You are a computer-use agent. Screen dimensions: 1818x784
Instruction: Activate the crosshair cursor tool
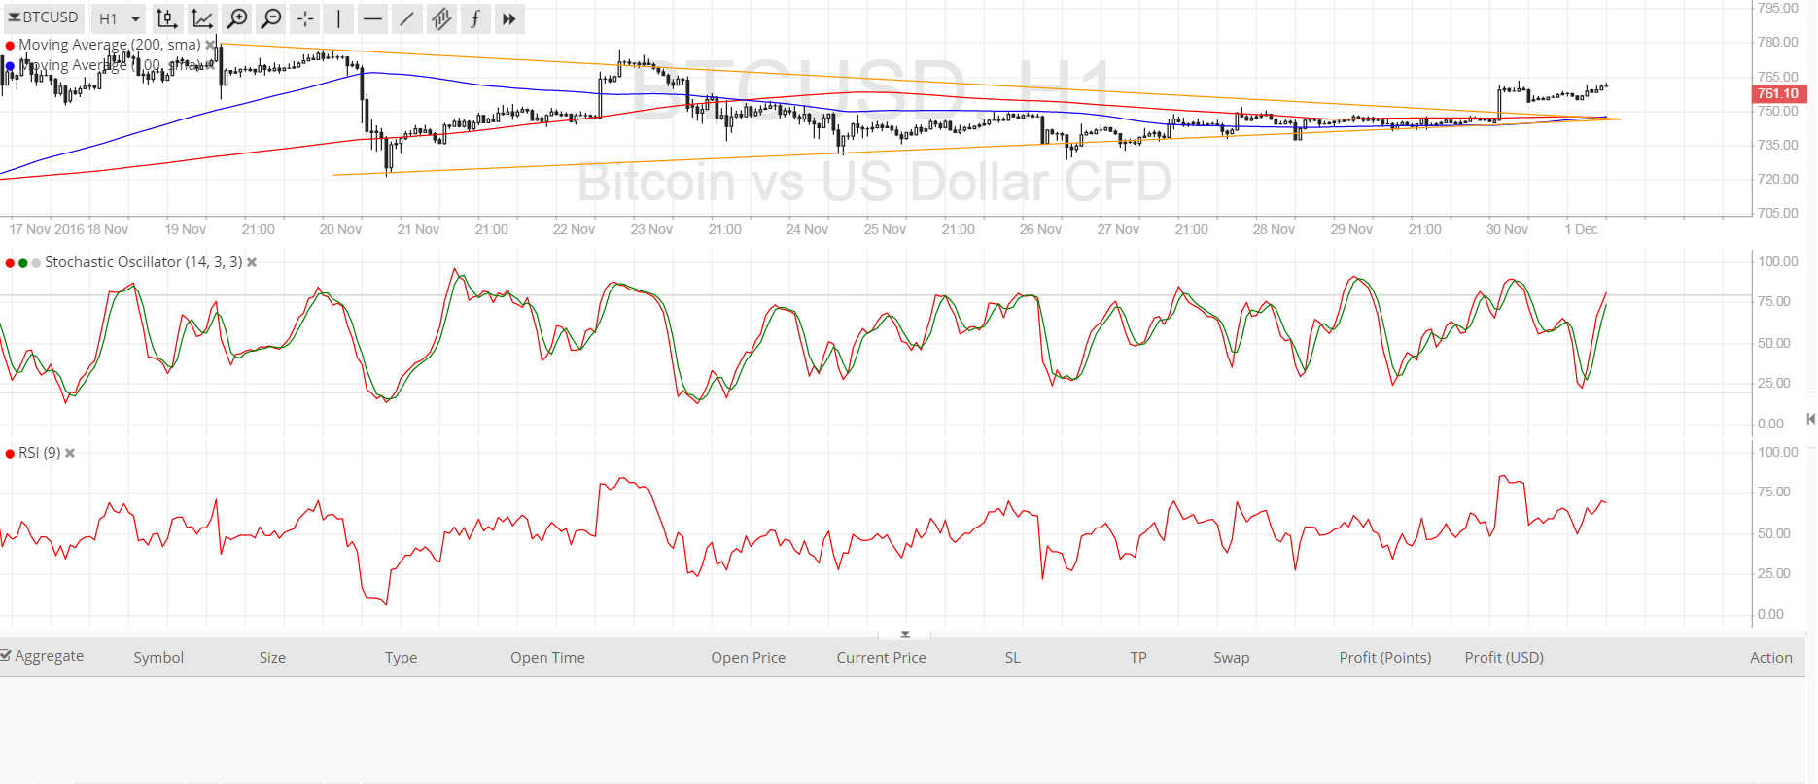tap(305, 18)
